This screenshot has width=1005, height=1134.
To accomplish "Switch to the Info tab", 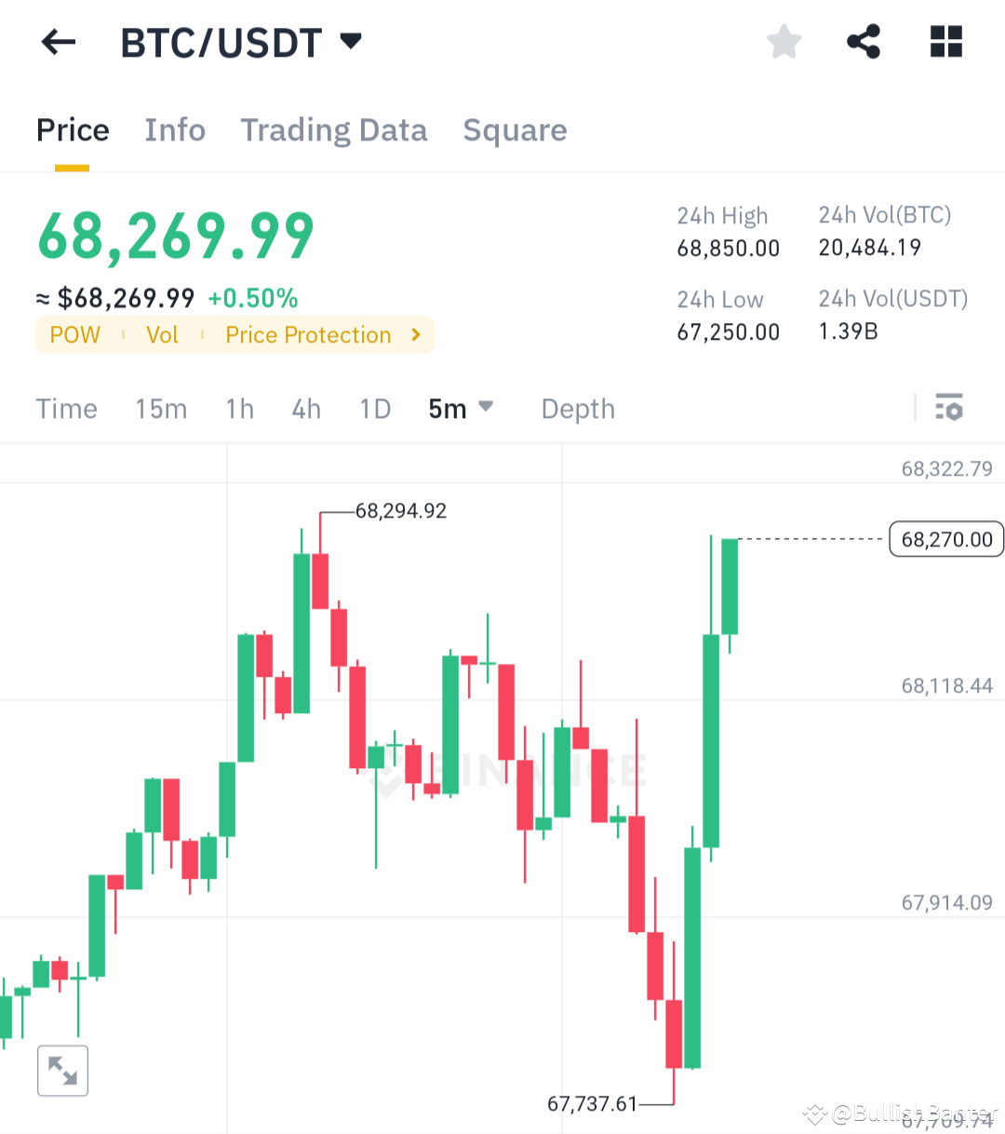I will (175, 130).
